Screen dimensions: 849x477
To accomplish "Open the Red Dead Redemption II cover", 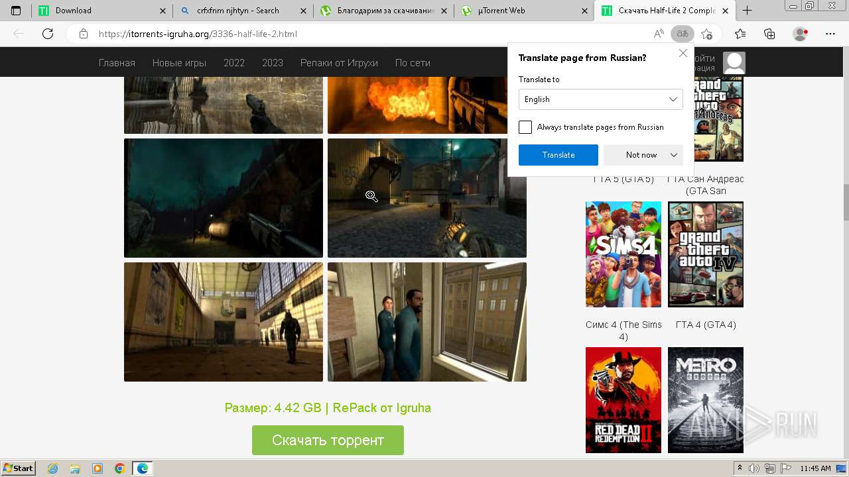I will coord(623,400).
